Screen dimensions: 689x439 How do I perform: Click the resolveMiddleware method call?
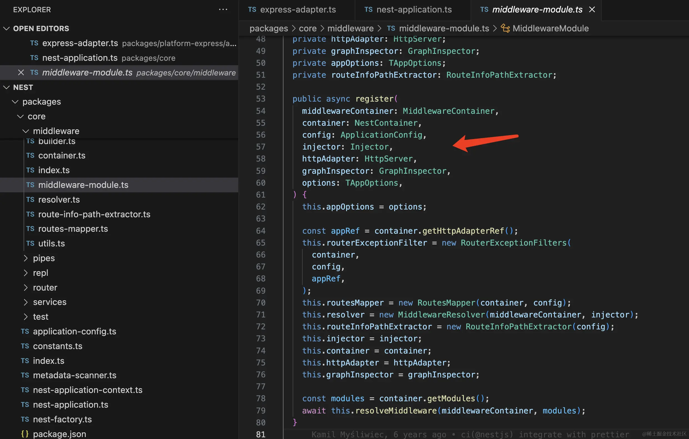[396, 411]
